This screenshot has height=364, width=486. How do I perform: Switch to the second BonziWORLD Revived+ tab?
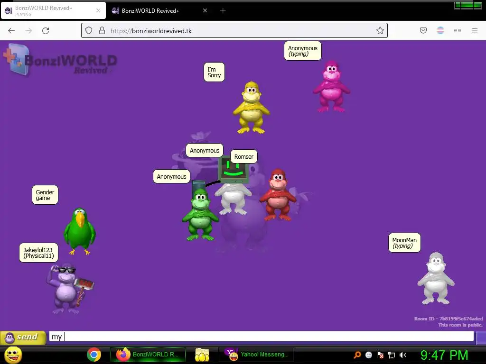159,11
